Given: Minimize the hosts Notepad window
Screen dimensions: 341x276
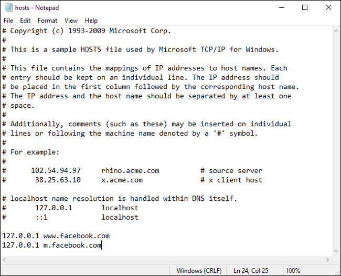Looking at the screenshot, I should click(281, 8).
